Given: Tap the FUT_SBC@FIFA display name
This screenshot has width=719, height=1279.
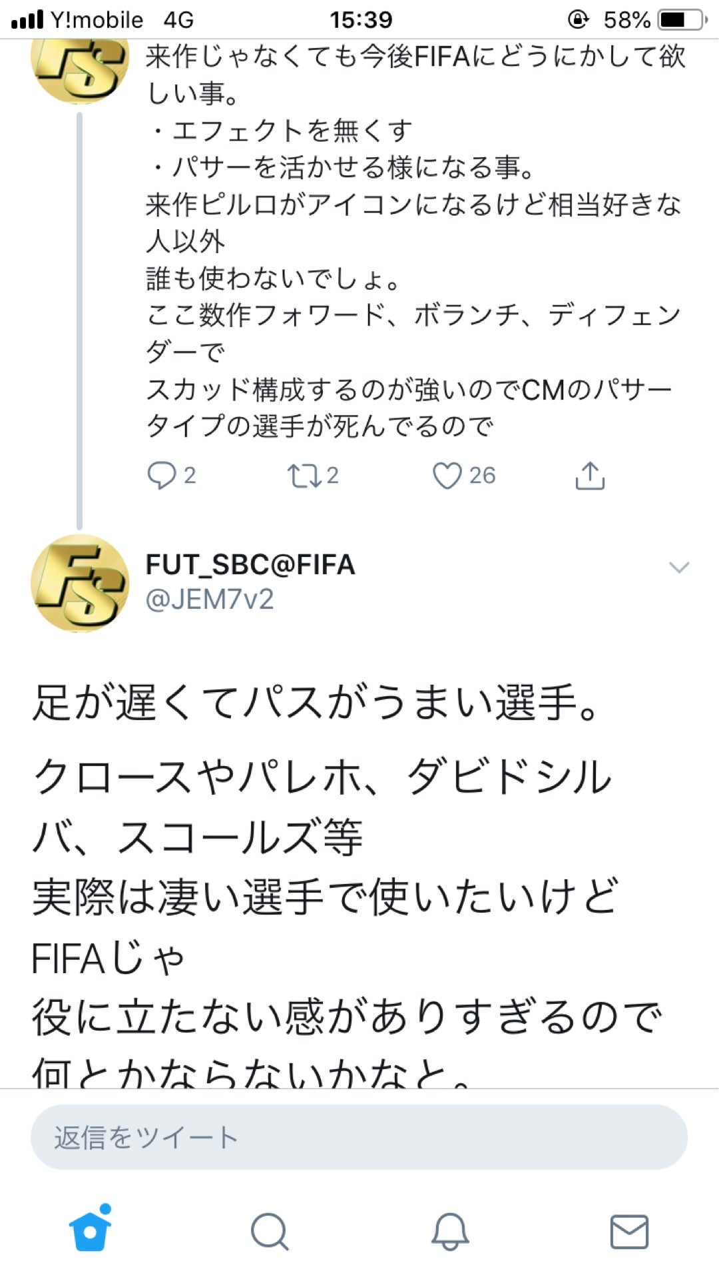Looking at the screenshot, I should 250,564.
